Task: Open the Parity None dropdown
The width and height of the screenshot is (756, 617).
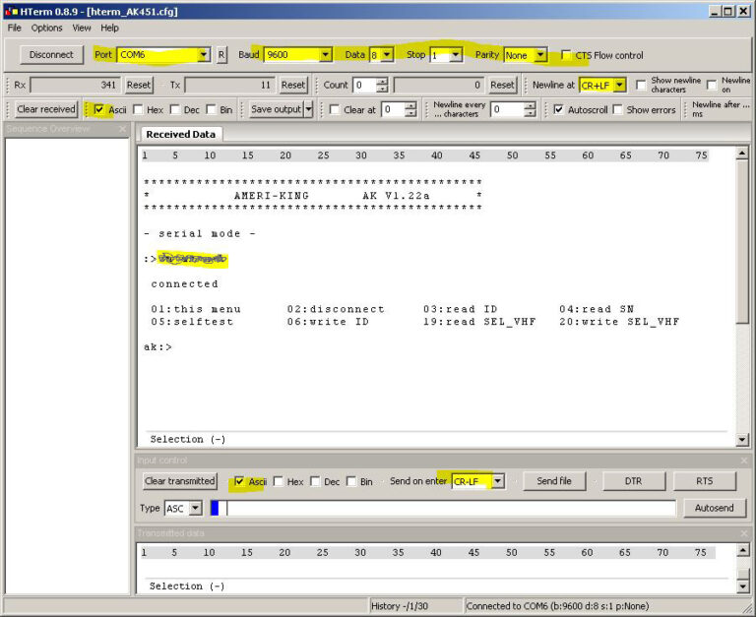Action: point(541,55)
